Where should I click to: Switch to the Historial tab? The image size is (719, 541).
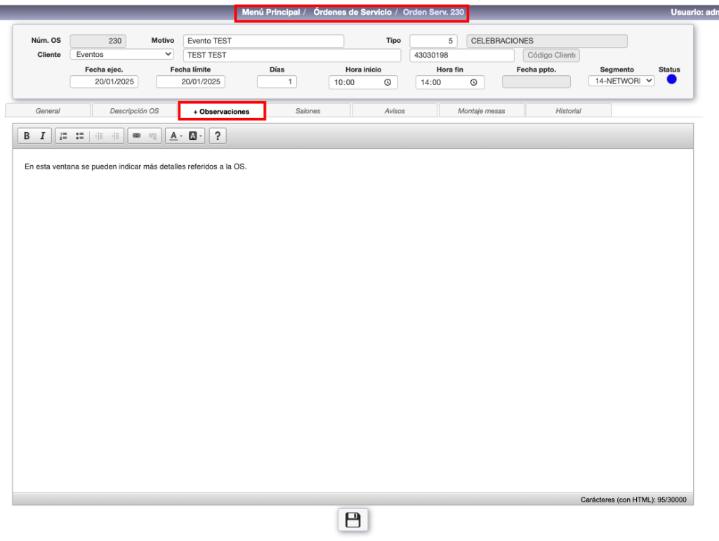click(x=567, y=111)
